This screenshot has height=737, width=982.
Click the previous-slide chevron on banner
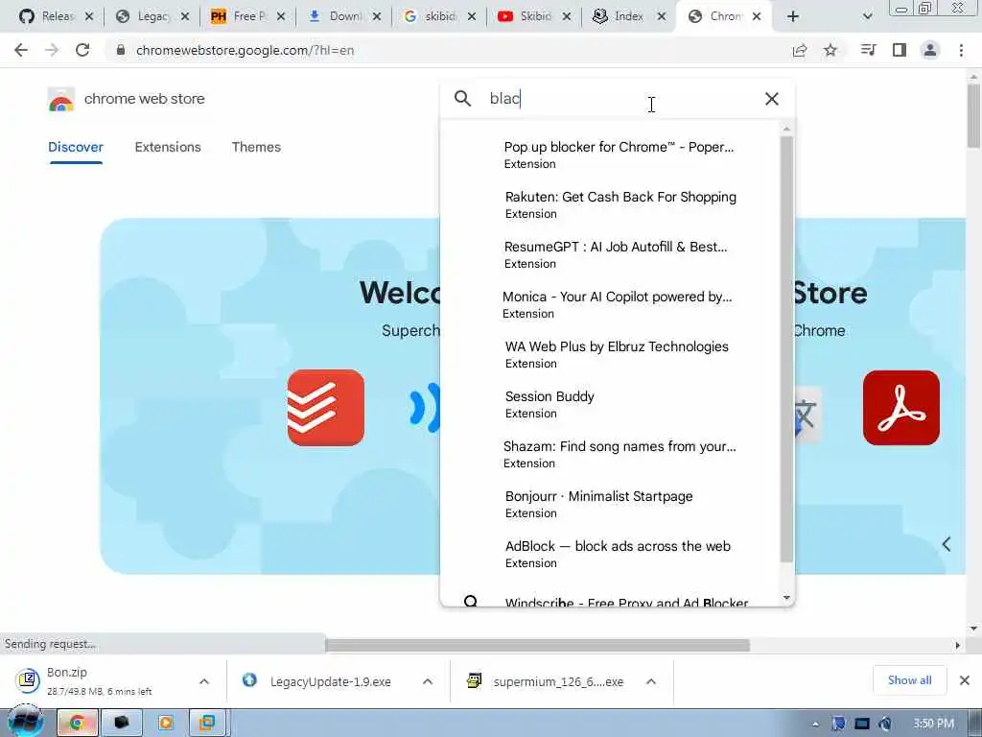[x=947, y=544]
